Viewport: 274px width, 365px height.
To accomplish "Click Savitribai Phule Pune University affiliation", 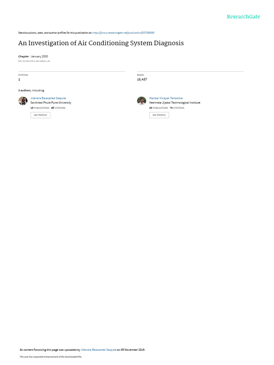I will [51, 103].
